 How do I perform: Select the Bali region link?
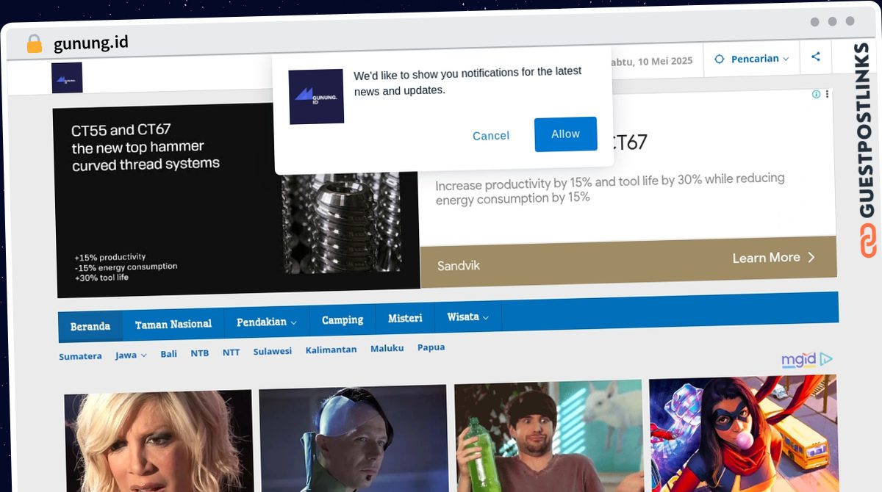click(x=169, y=353)
